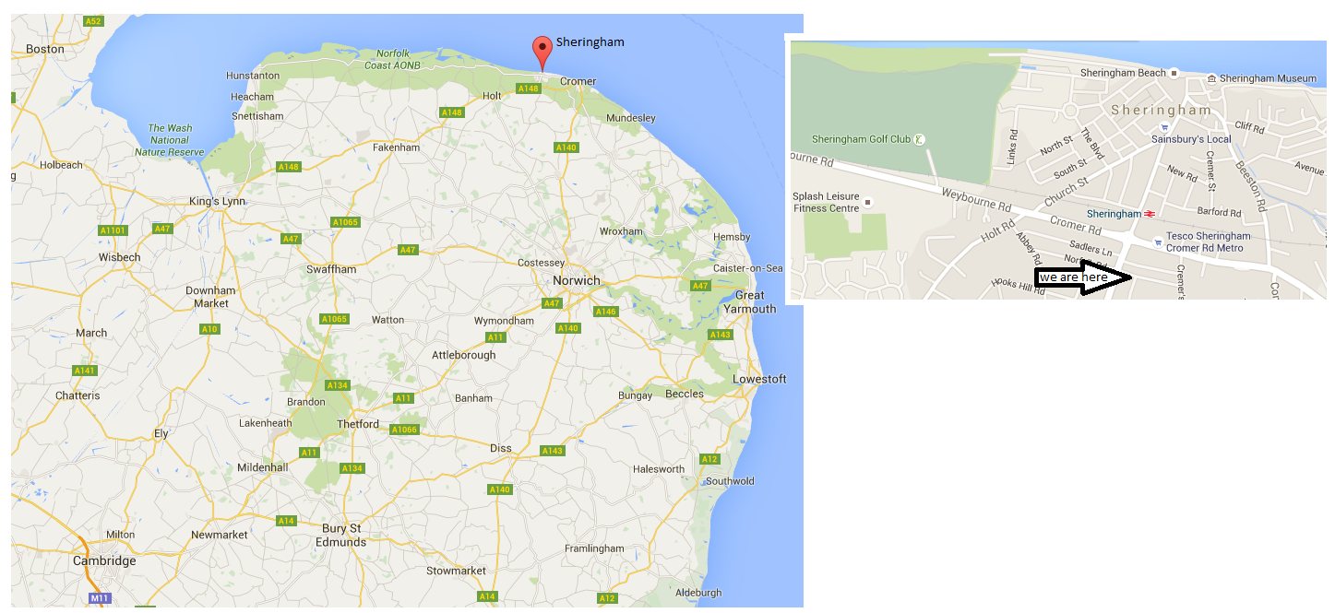Select the A52 road badge
This screenshot has height=613, width=1335.
(x=93, y=20)
